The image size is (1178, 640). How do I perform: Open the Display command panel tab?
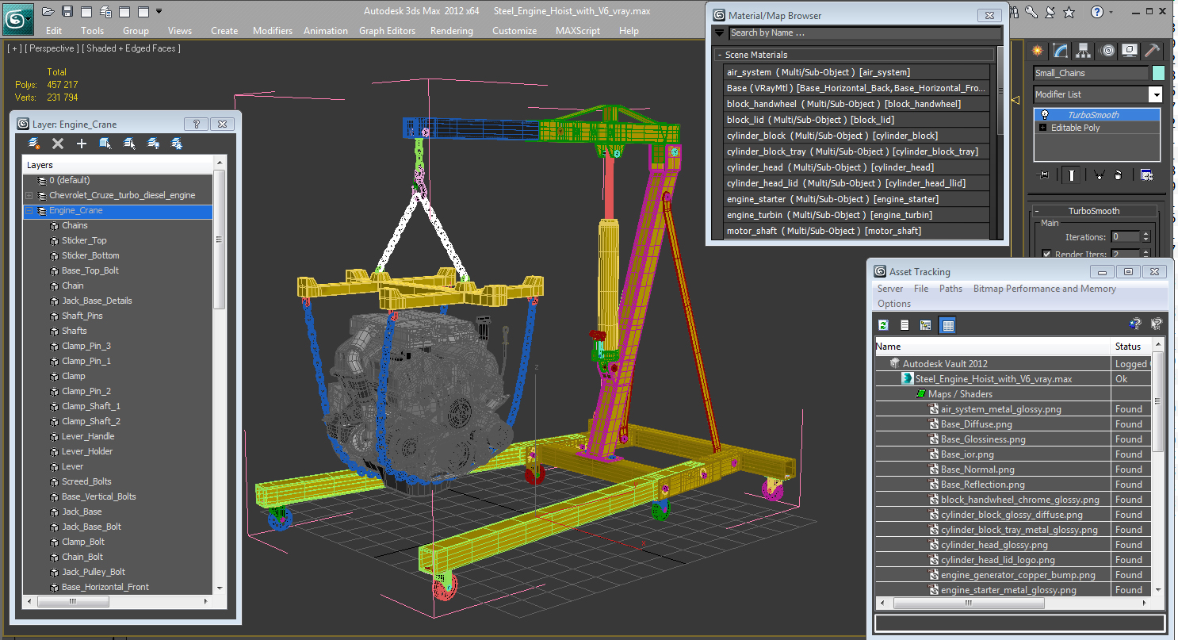pos(1130,51)
